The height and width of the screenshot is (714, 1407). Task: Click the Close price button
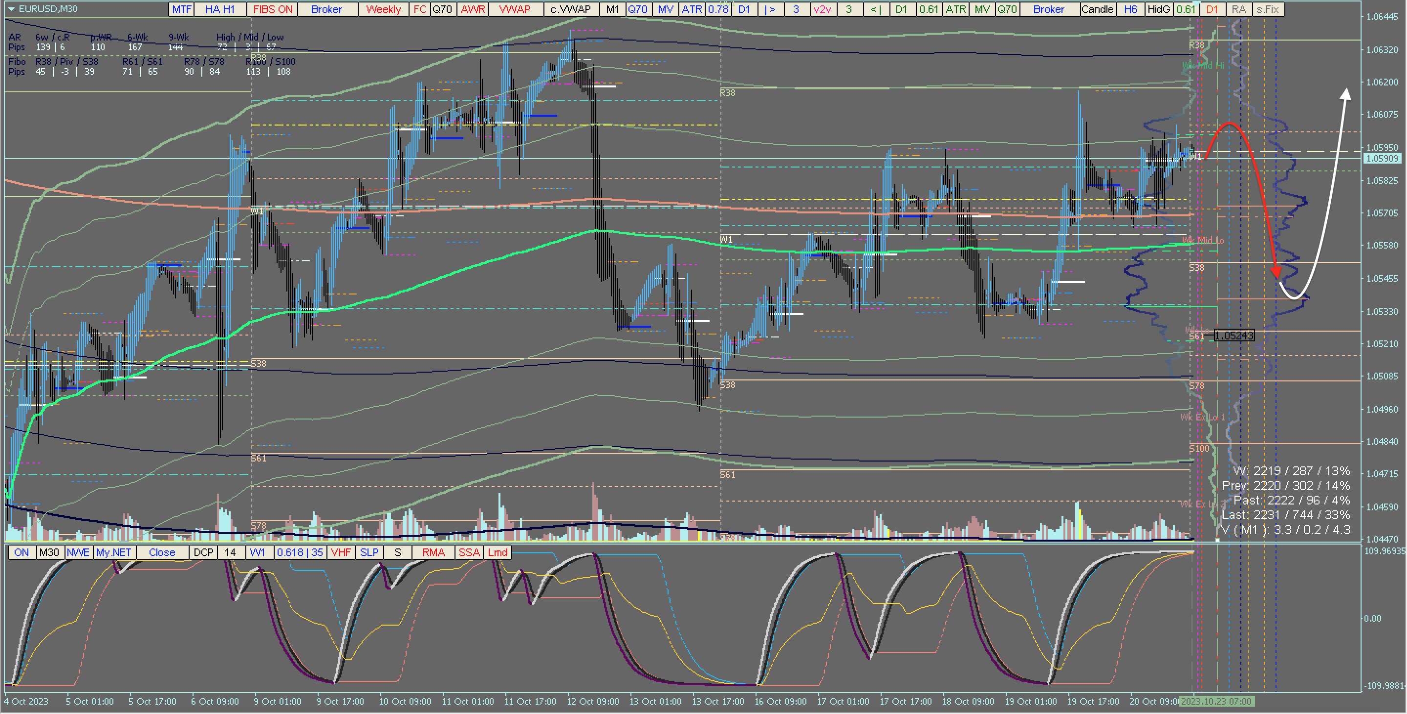162,552
